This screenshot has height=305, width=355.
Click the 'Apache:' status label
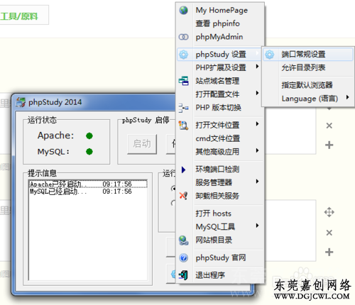click(55, 135)
